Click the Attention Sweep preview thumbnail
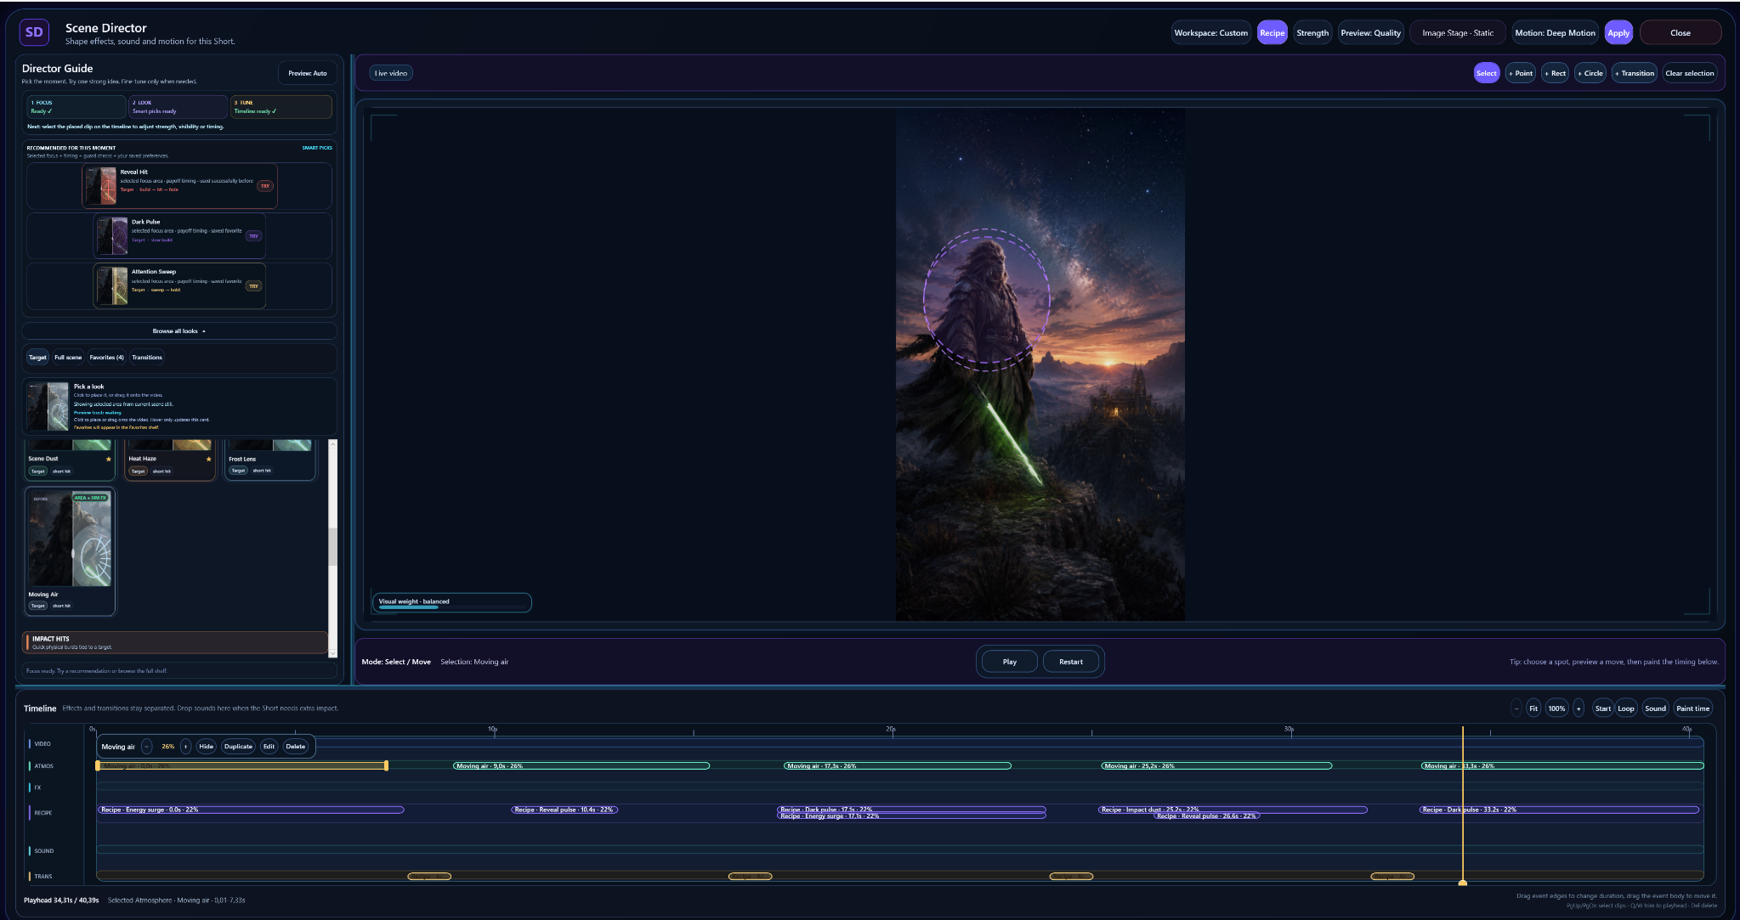The height and width of the screenshot is (920, 1740). (112, 286)
